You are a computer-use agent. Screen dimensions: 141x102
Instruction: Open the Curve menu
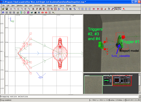[62, 5]
